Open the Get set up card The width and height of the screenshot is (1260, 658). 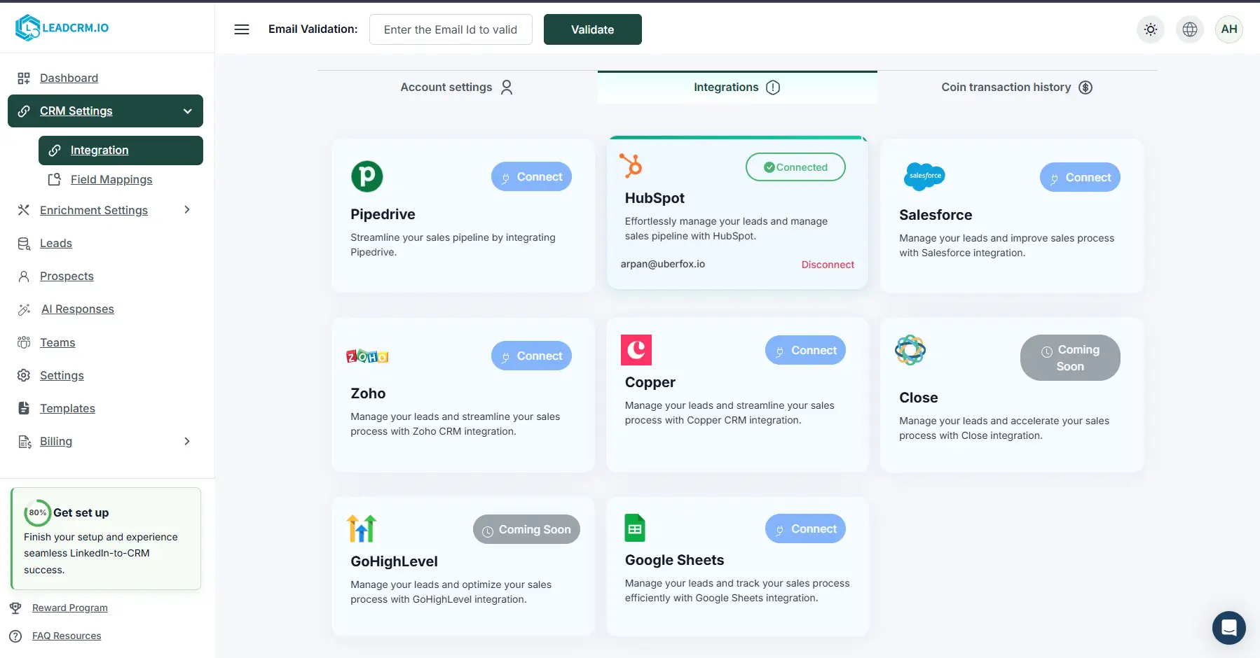[106, 538]
